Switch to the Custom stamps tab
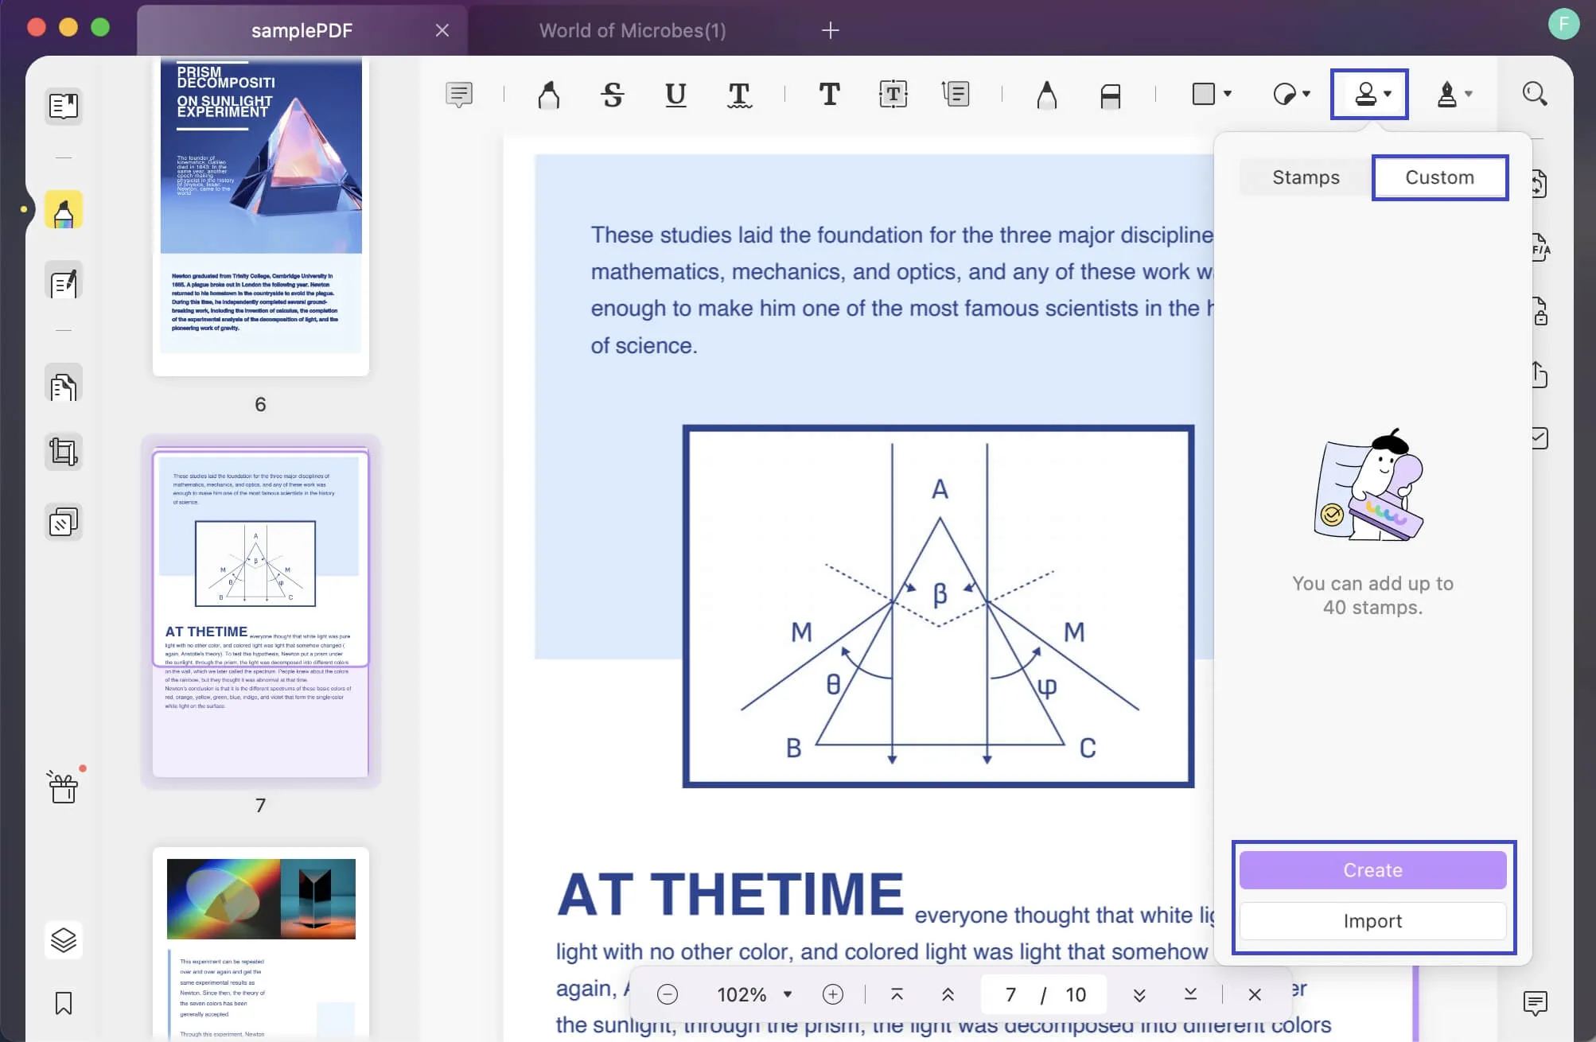Screen dimensions: 1596x1042 [1439, 177]
